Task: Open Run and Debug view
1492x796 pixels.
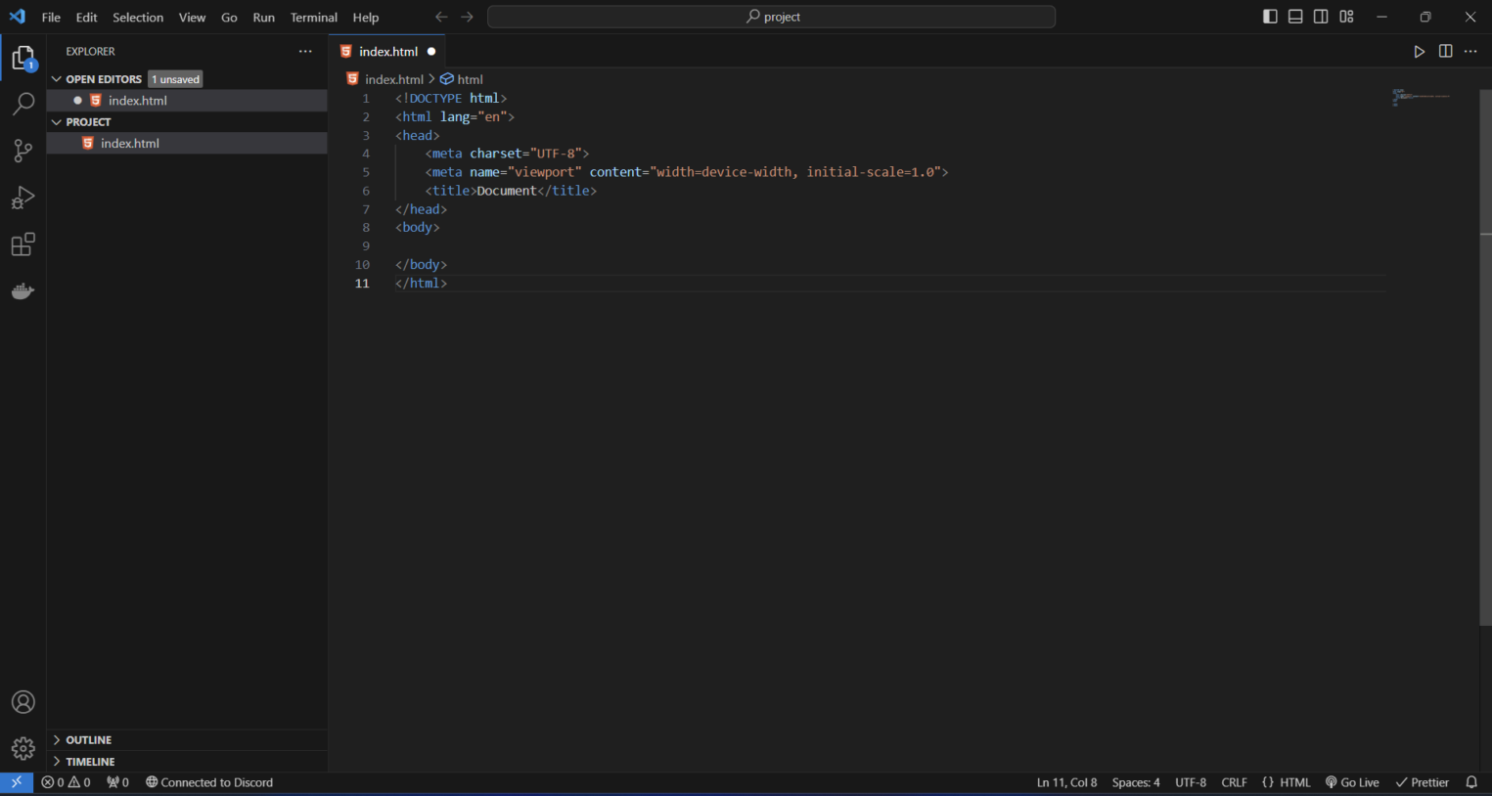Action: coord(23,198)
